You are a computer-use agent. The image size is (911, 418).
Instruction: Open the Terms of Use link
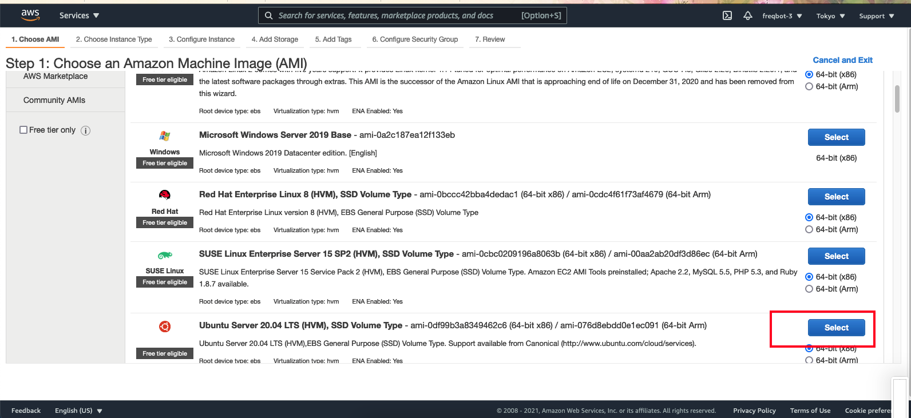(x=810, y=411)
